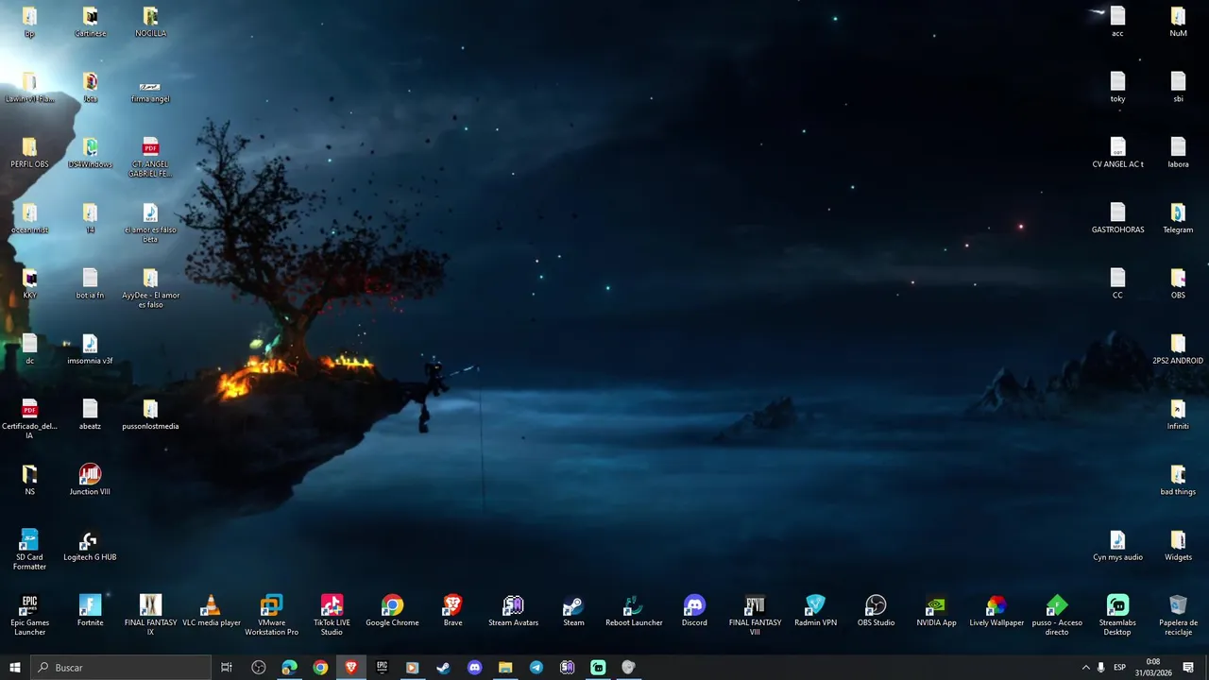Open the Radmin VPN desktop shortcut
Screen dimensions: 1209x680
[x=815, y=611]
